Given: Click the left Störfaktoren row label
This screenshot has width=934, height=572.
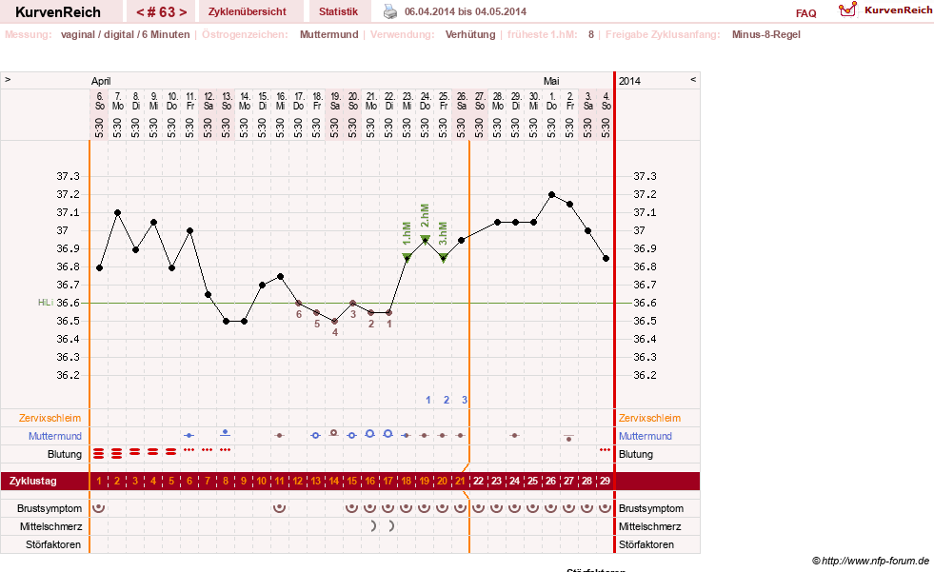Looking at the screenshot, I should click(x=53, y=544).
